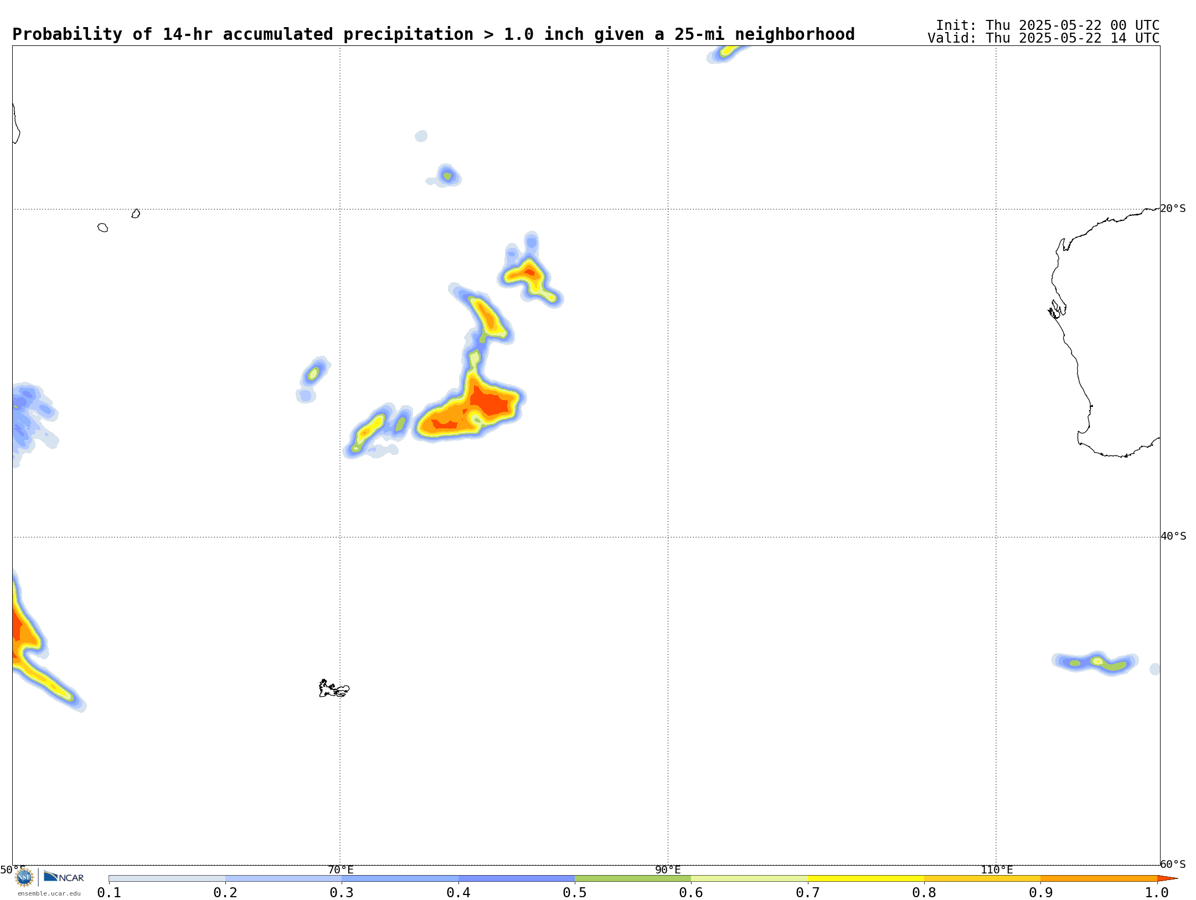Click the 0.7 colorbar tick label
The image size is (1196, 900).
click(808, 892)
